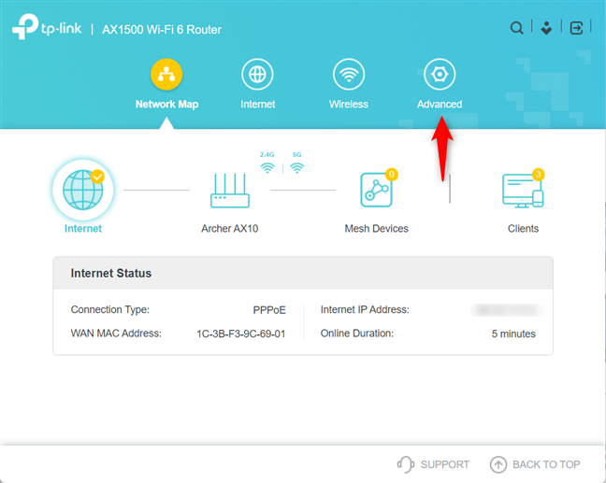606x483 pixels.
Task: Click the Archer AX10 label
Action: 229,229
